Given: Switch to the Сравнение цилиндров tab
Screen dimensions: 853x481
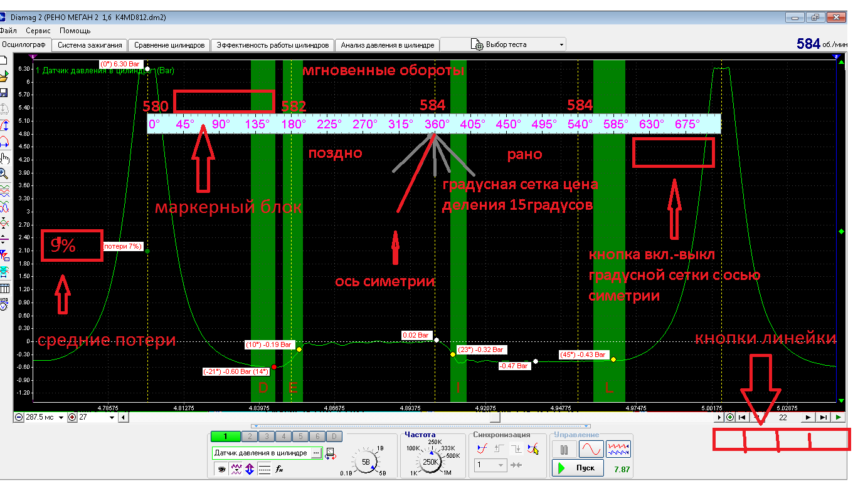Looking at the screenshot, I should pos(169,45).
